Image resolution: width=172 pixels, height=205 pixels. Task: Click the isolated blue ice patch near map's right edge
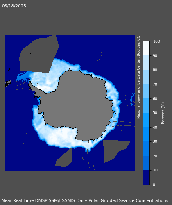point(132,99)
